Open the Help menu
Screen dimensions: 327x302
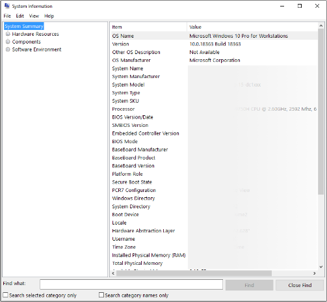pos(49,16)
